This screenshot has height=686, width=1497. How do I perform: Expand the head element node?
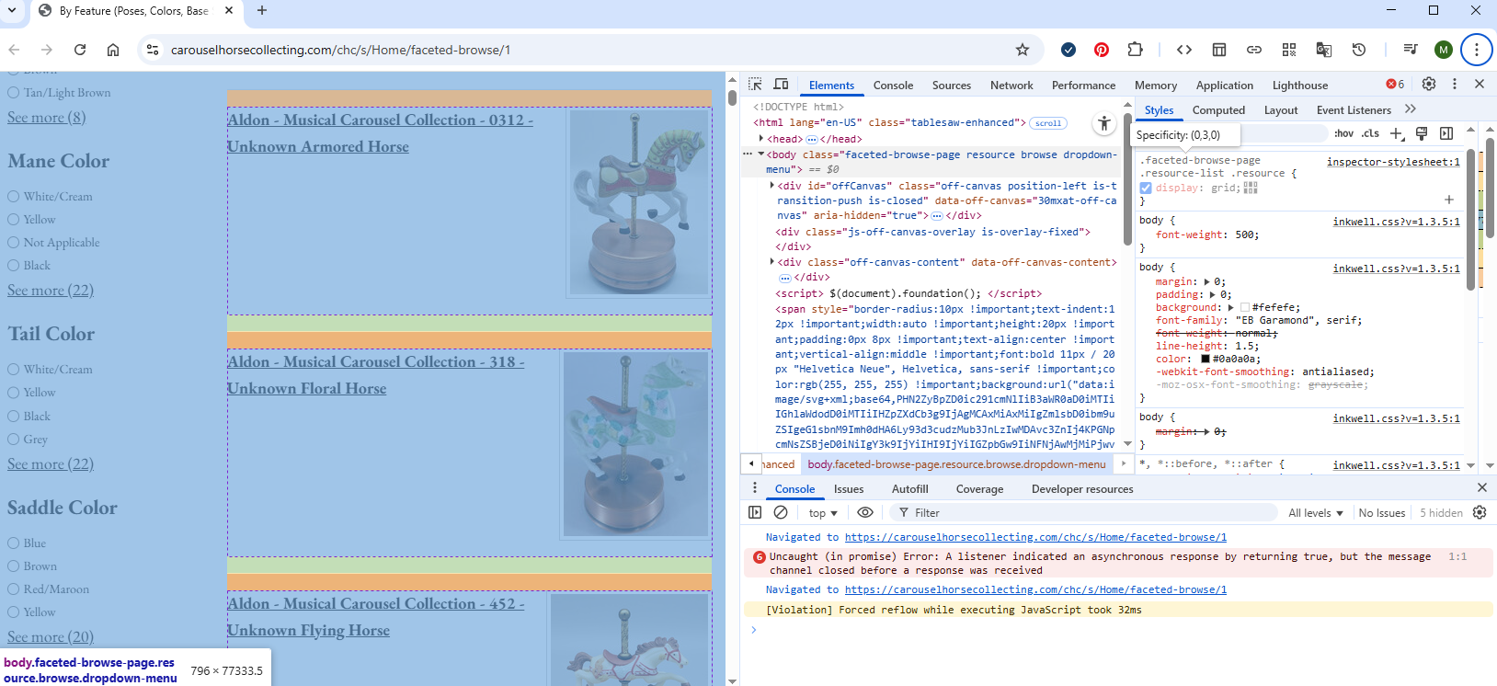tap(760, 139)
